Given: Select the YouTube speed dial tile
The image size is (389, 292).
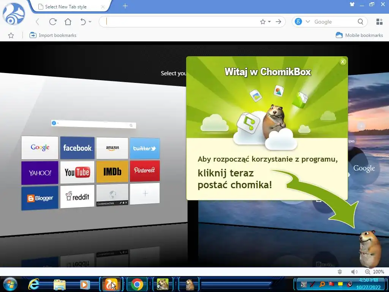Looking at the screenshot, I should tap(77, 172).
